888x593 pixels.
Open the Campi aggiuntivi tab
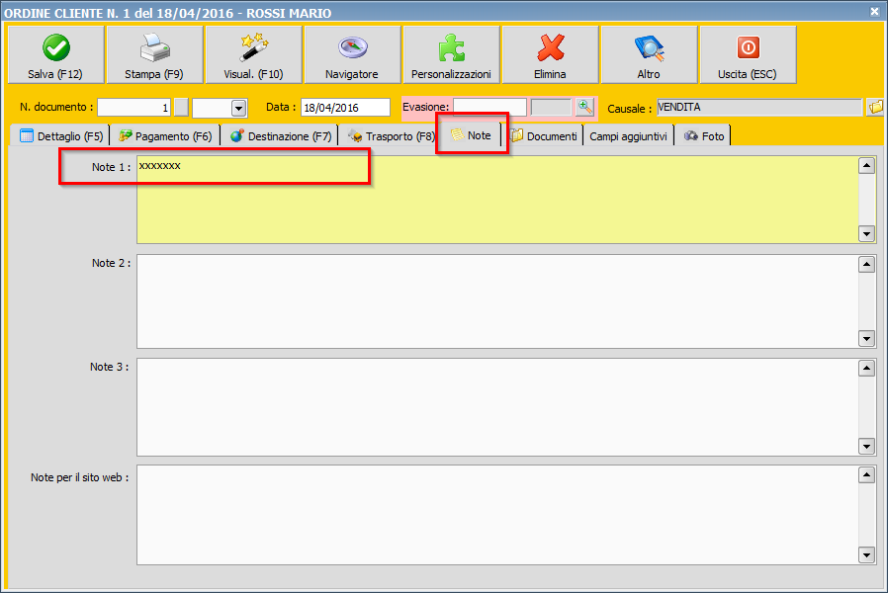628,135
